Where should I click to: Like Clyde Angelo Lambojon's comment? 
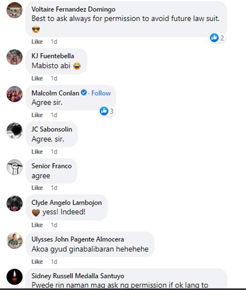[x=37, y=225]
